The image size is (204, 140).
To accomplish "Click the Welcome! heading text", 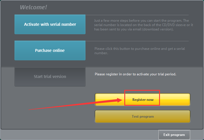I will click(33, 7).
